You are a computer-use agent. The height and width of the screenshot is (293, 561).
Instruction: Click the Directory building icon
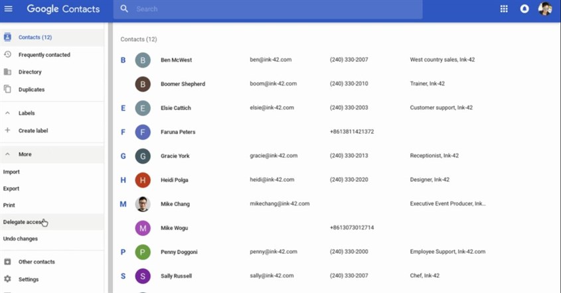(x=7, y=72)
